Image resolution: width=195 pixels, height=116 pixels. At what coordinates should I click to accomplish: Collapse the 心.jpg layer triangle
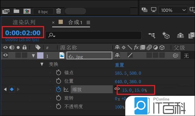33,56
